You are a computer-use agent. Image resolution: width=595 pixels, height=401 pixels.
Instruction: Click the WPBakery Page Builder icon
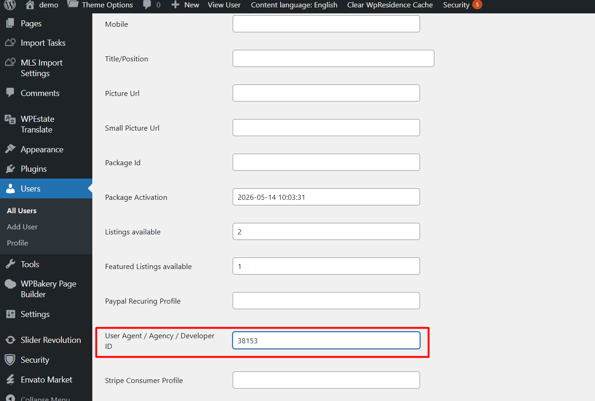pyautogui.click(x=10, y=284)
